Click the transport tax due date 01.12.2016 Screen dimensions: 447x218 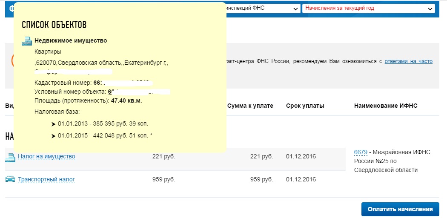301,180
